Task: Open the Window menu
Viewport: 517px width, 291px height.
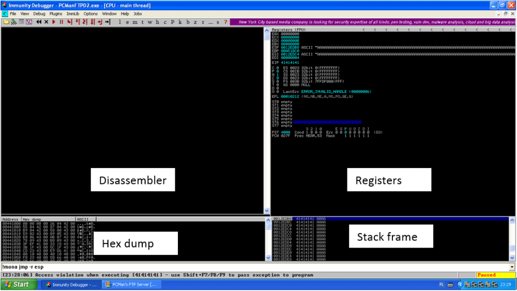Action: (x=109, y=14)
